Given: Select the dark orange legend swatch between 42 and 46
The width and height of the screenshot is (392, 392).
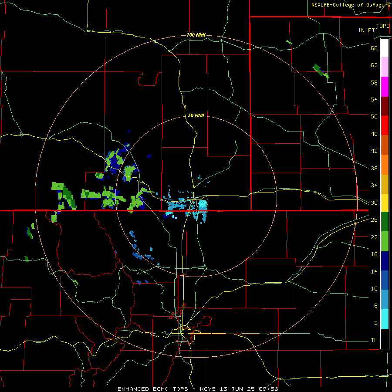Looking at the screenshot, I should (385, 145).
